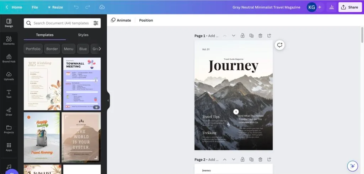The image size is (364, 174).
Task: Open the Apps panel
Action: pyautogui.click(x=9, y=147)
